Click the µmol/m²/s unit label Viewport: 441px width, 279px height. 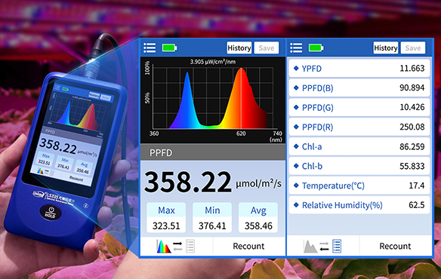click(x=258, y=183)
